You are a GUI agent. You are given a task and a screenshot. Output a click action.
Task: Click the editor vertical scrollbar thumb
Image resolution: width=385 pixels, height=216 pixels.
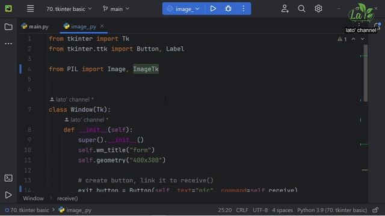(366, 73)
